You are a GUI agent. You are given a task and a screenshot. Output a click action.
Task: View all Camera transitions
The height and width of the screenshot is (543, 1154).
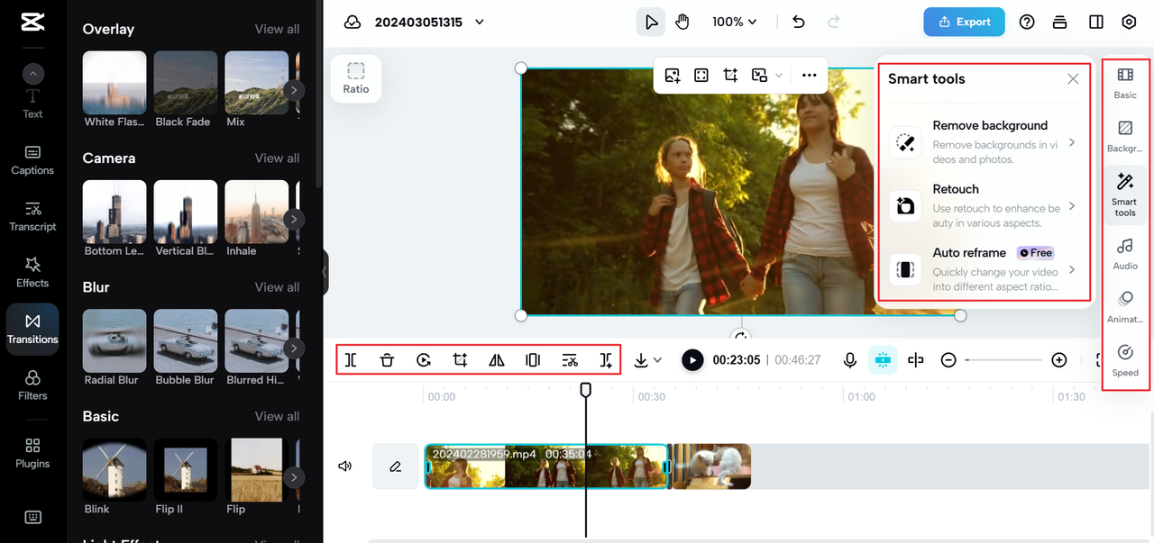tap(277, 158)
